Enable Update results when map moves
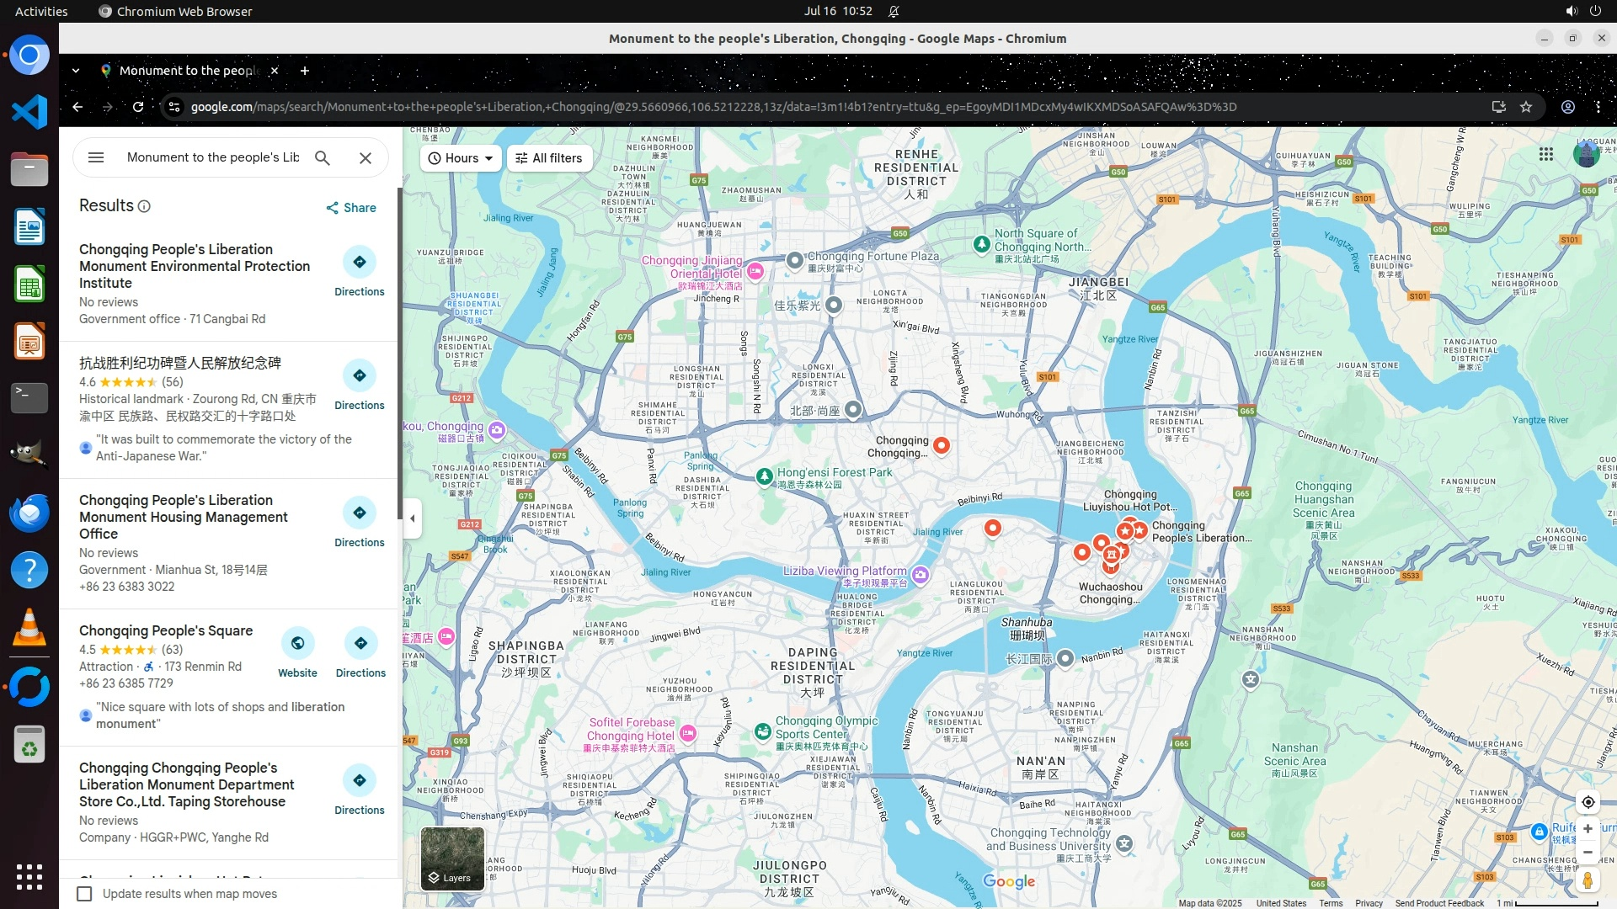 pos(84,894)
